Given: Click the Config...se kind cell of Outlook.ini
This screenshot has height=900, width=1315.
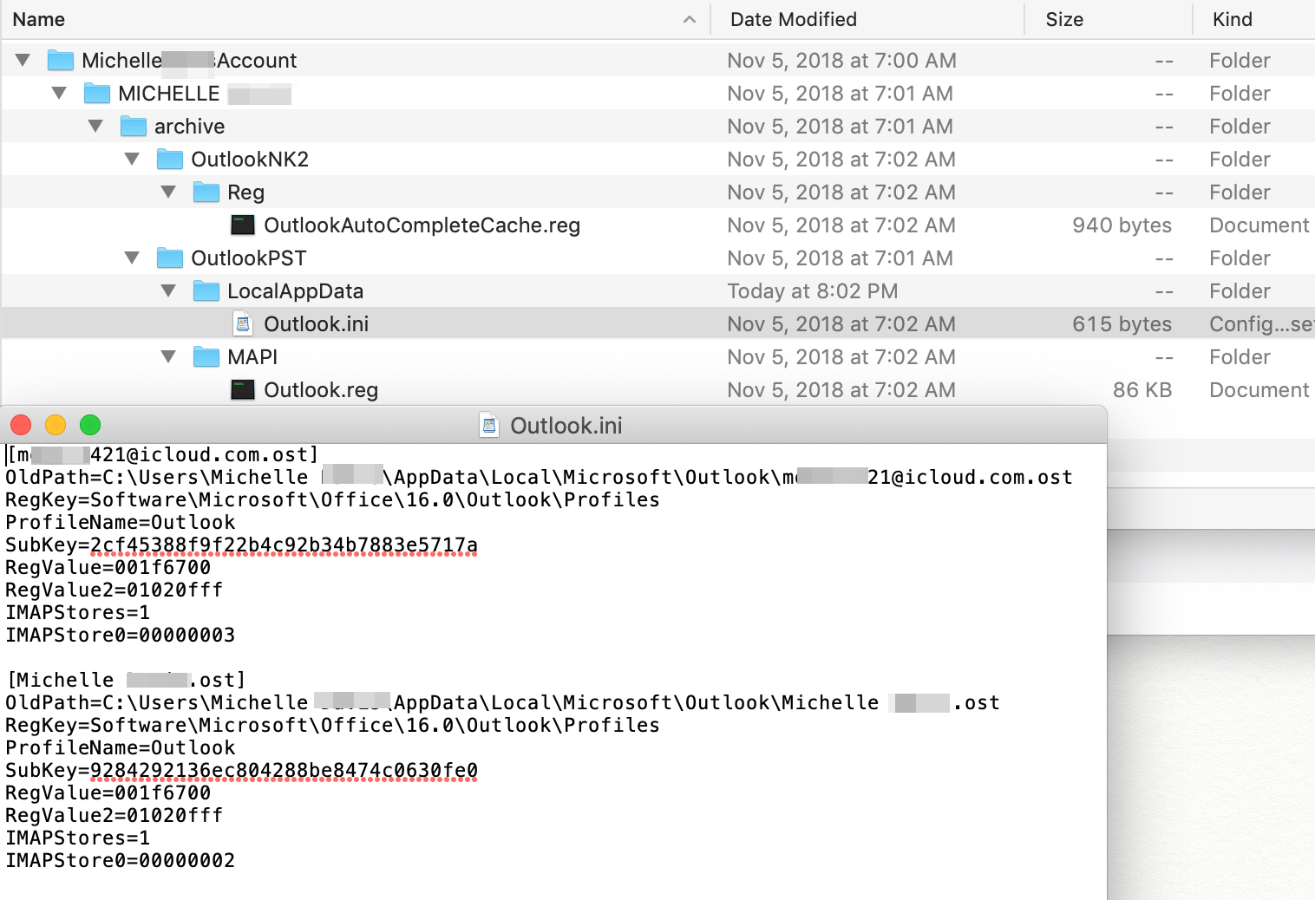Looking at the screenshot, I should [1261, 324].
